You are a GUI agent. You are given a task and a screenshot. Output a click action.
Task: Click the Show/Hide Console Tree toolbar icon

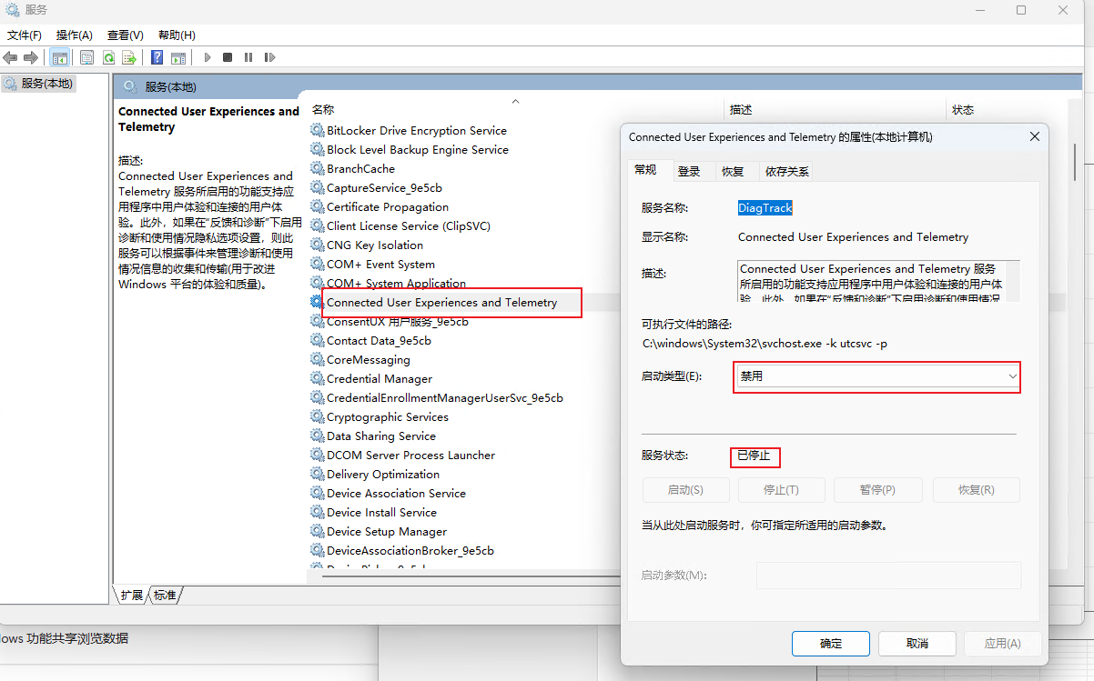(59, 58)
